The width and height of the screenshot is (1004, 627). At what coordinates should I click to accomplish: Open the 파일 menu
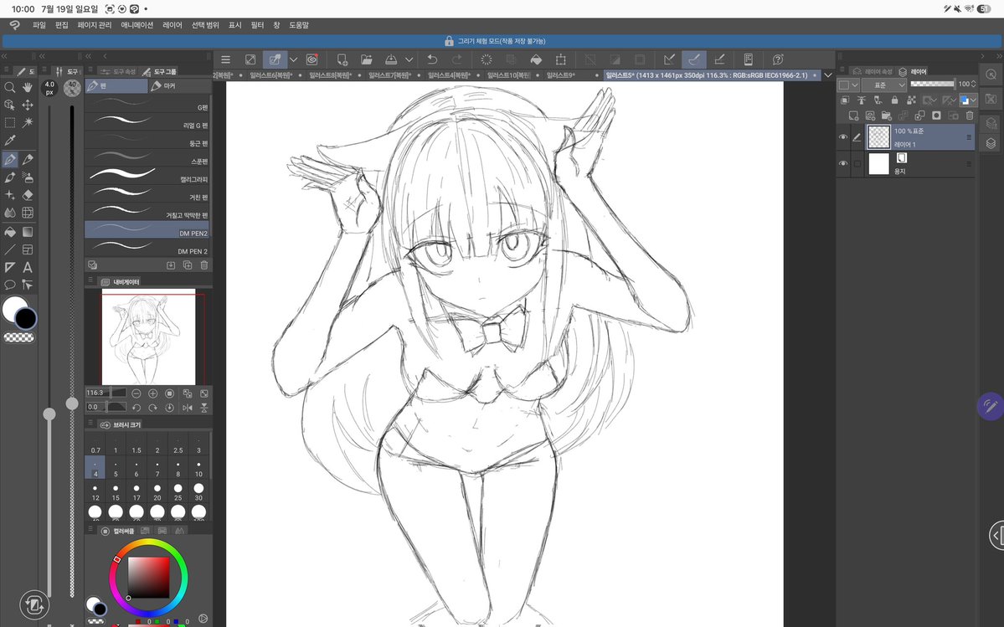pos(39,25)
